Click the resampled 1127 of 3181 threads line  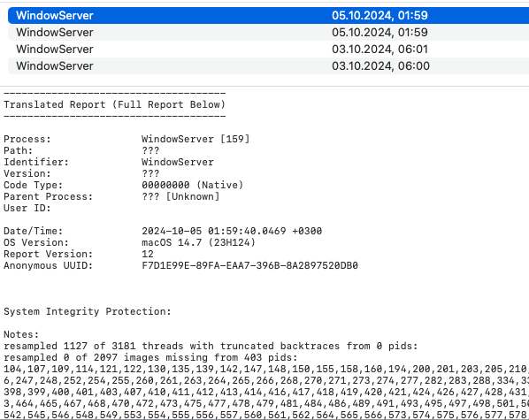click(211, 346)
